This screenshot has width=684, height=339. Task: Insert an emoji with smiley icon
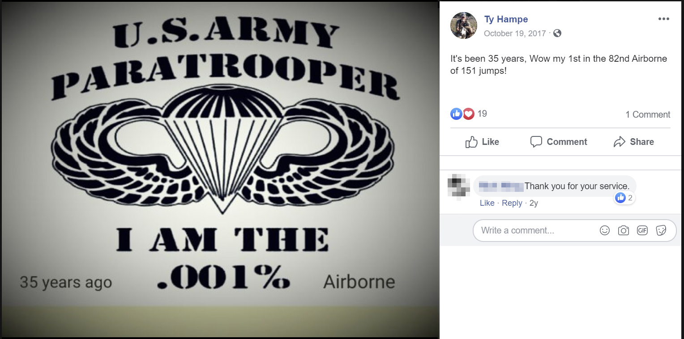point(605,230)
